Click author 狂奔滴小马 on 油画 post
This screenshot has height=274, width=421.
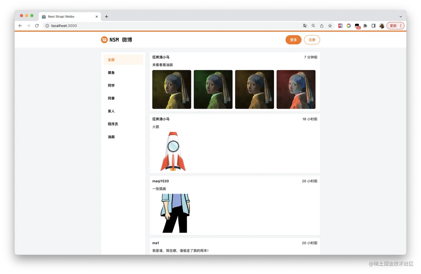[161, 57]
